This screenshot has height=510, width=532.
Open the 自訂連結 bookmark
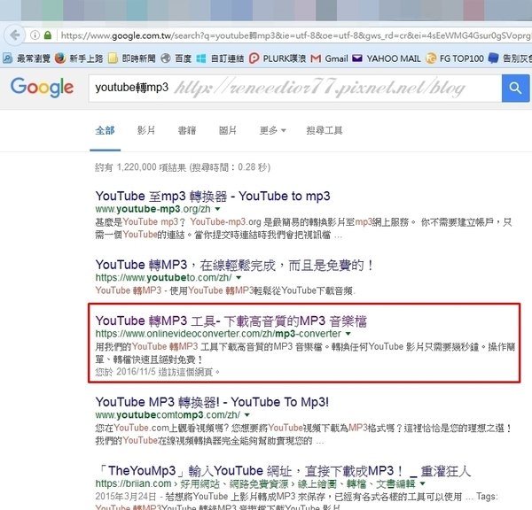coord(220,58)
